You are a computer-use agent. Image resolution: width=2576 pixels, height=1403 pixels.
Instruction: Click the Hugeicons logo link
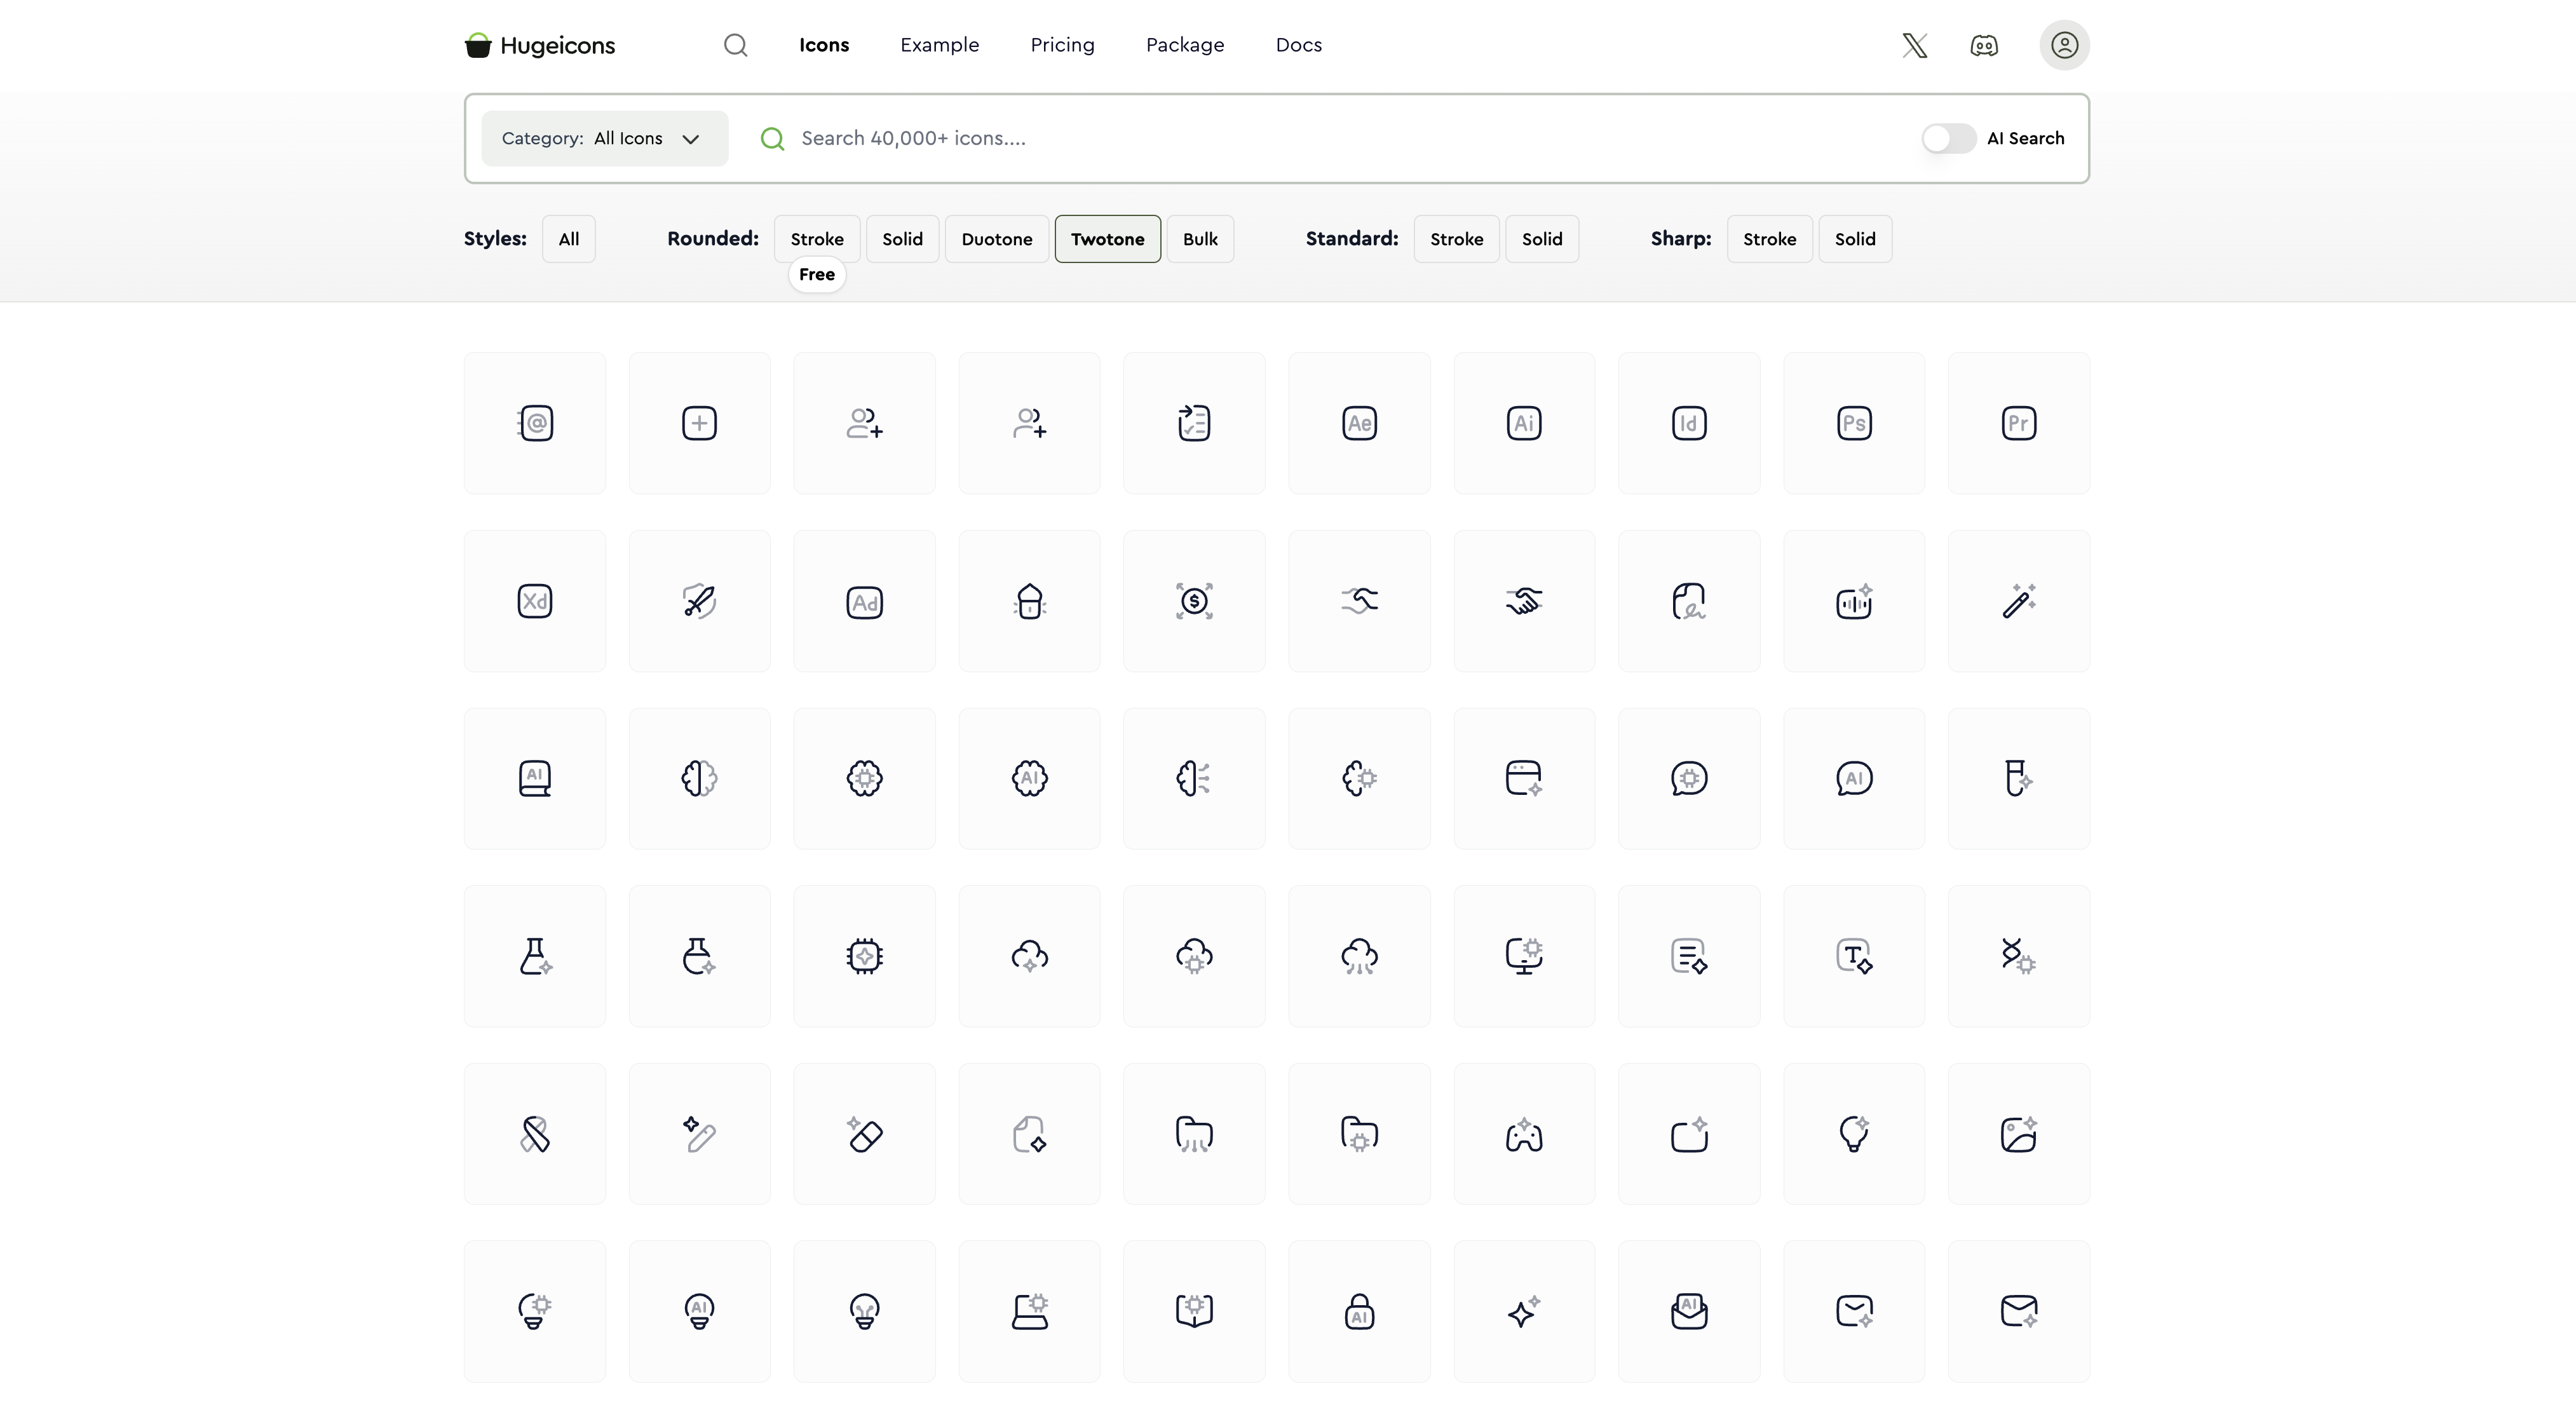pos(540,45)
